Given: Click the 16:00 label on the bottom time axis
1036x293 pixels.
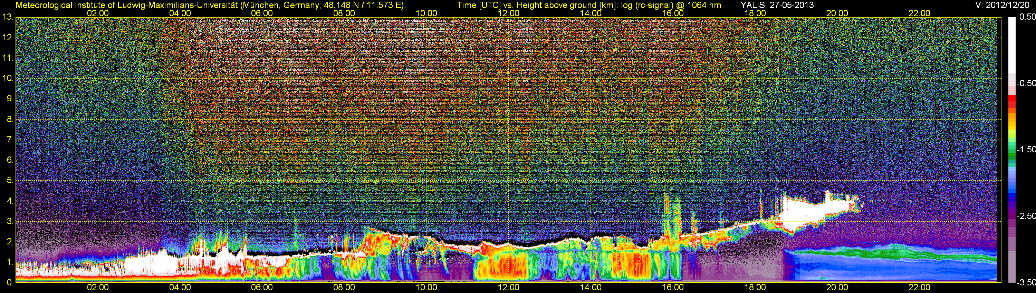Looking at the screenshot, I should [673, 287].
